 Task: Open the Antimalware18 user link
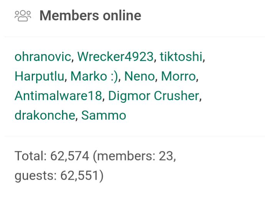click(x=58, y=96)
